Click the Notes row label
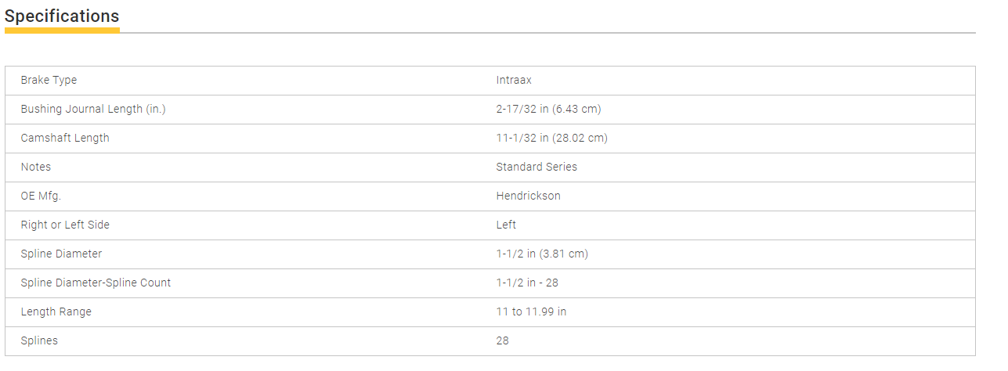Image resolution: width=1008 pixels, height=371 pixels. click(x=36, y=167)
